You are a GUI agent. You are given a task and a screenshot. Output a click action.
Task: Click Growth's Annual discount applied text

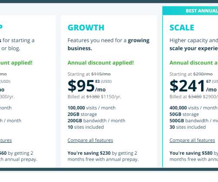(x=101, y=63)
